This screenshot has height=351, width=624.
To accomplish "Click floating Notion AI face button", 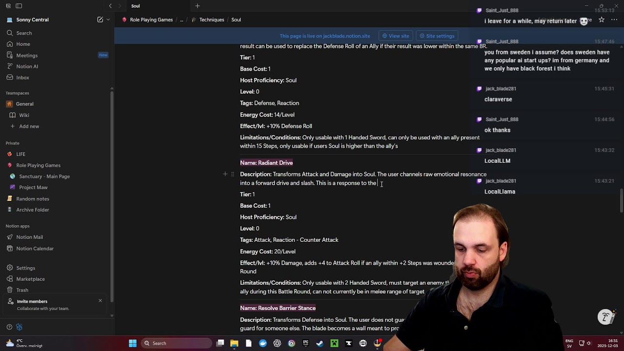I will 606,317.
